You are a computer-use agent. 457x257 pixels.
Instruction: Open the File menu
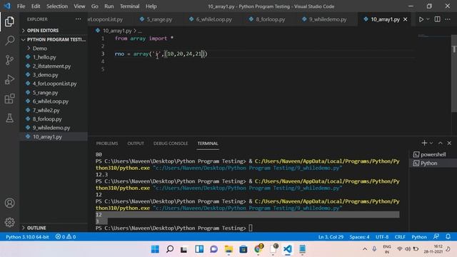[21, 6]
